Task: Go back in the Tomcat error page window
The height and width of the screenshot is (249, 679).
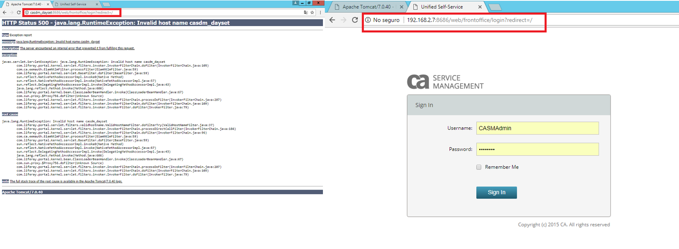Action: tap(4, 13)
